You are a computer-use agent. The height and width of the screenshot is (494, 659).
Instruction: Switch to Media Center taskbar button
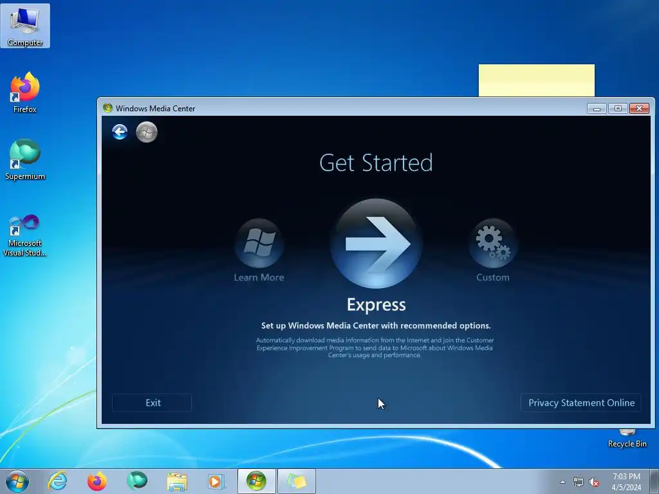[256, 481]
